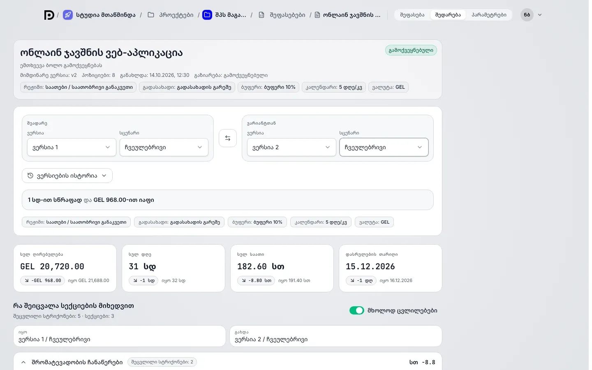592x370 pixels.
Task: Switch to the პარამეტრები tab
Action: pos(489,15)
